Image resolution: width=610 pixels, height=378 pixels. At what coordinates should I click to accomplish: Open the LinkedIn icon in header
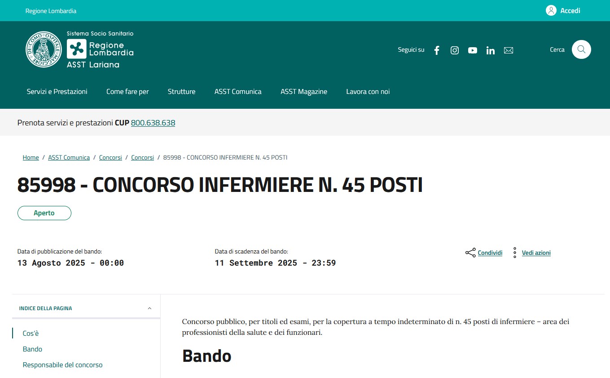click(x=491, y=50)
